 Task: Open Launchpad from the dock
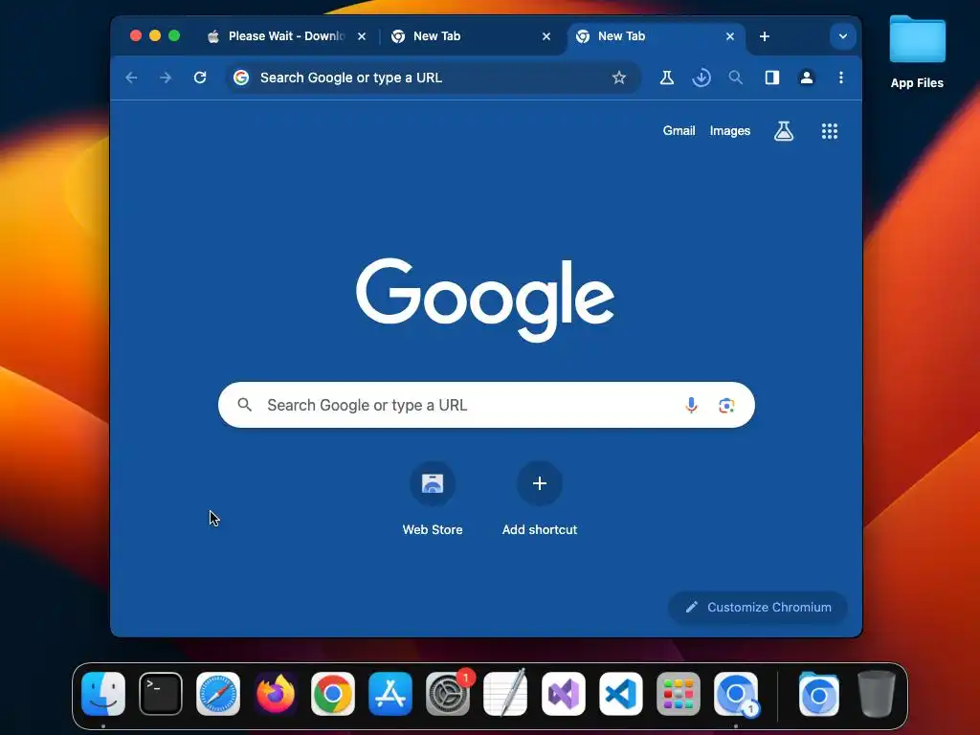click(x=679, y=694)
